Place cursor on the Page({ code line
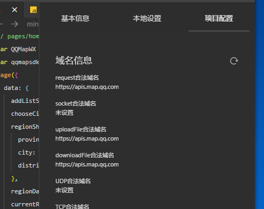264x209 pixels. 9,75
